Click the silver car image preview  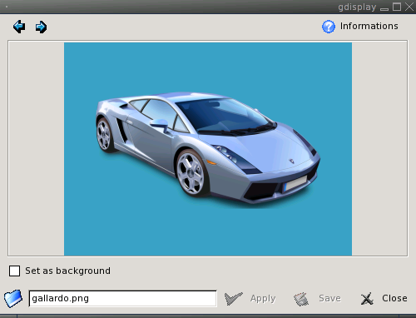tap(208, 149)
